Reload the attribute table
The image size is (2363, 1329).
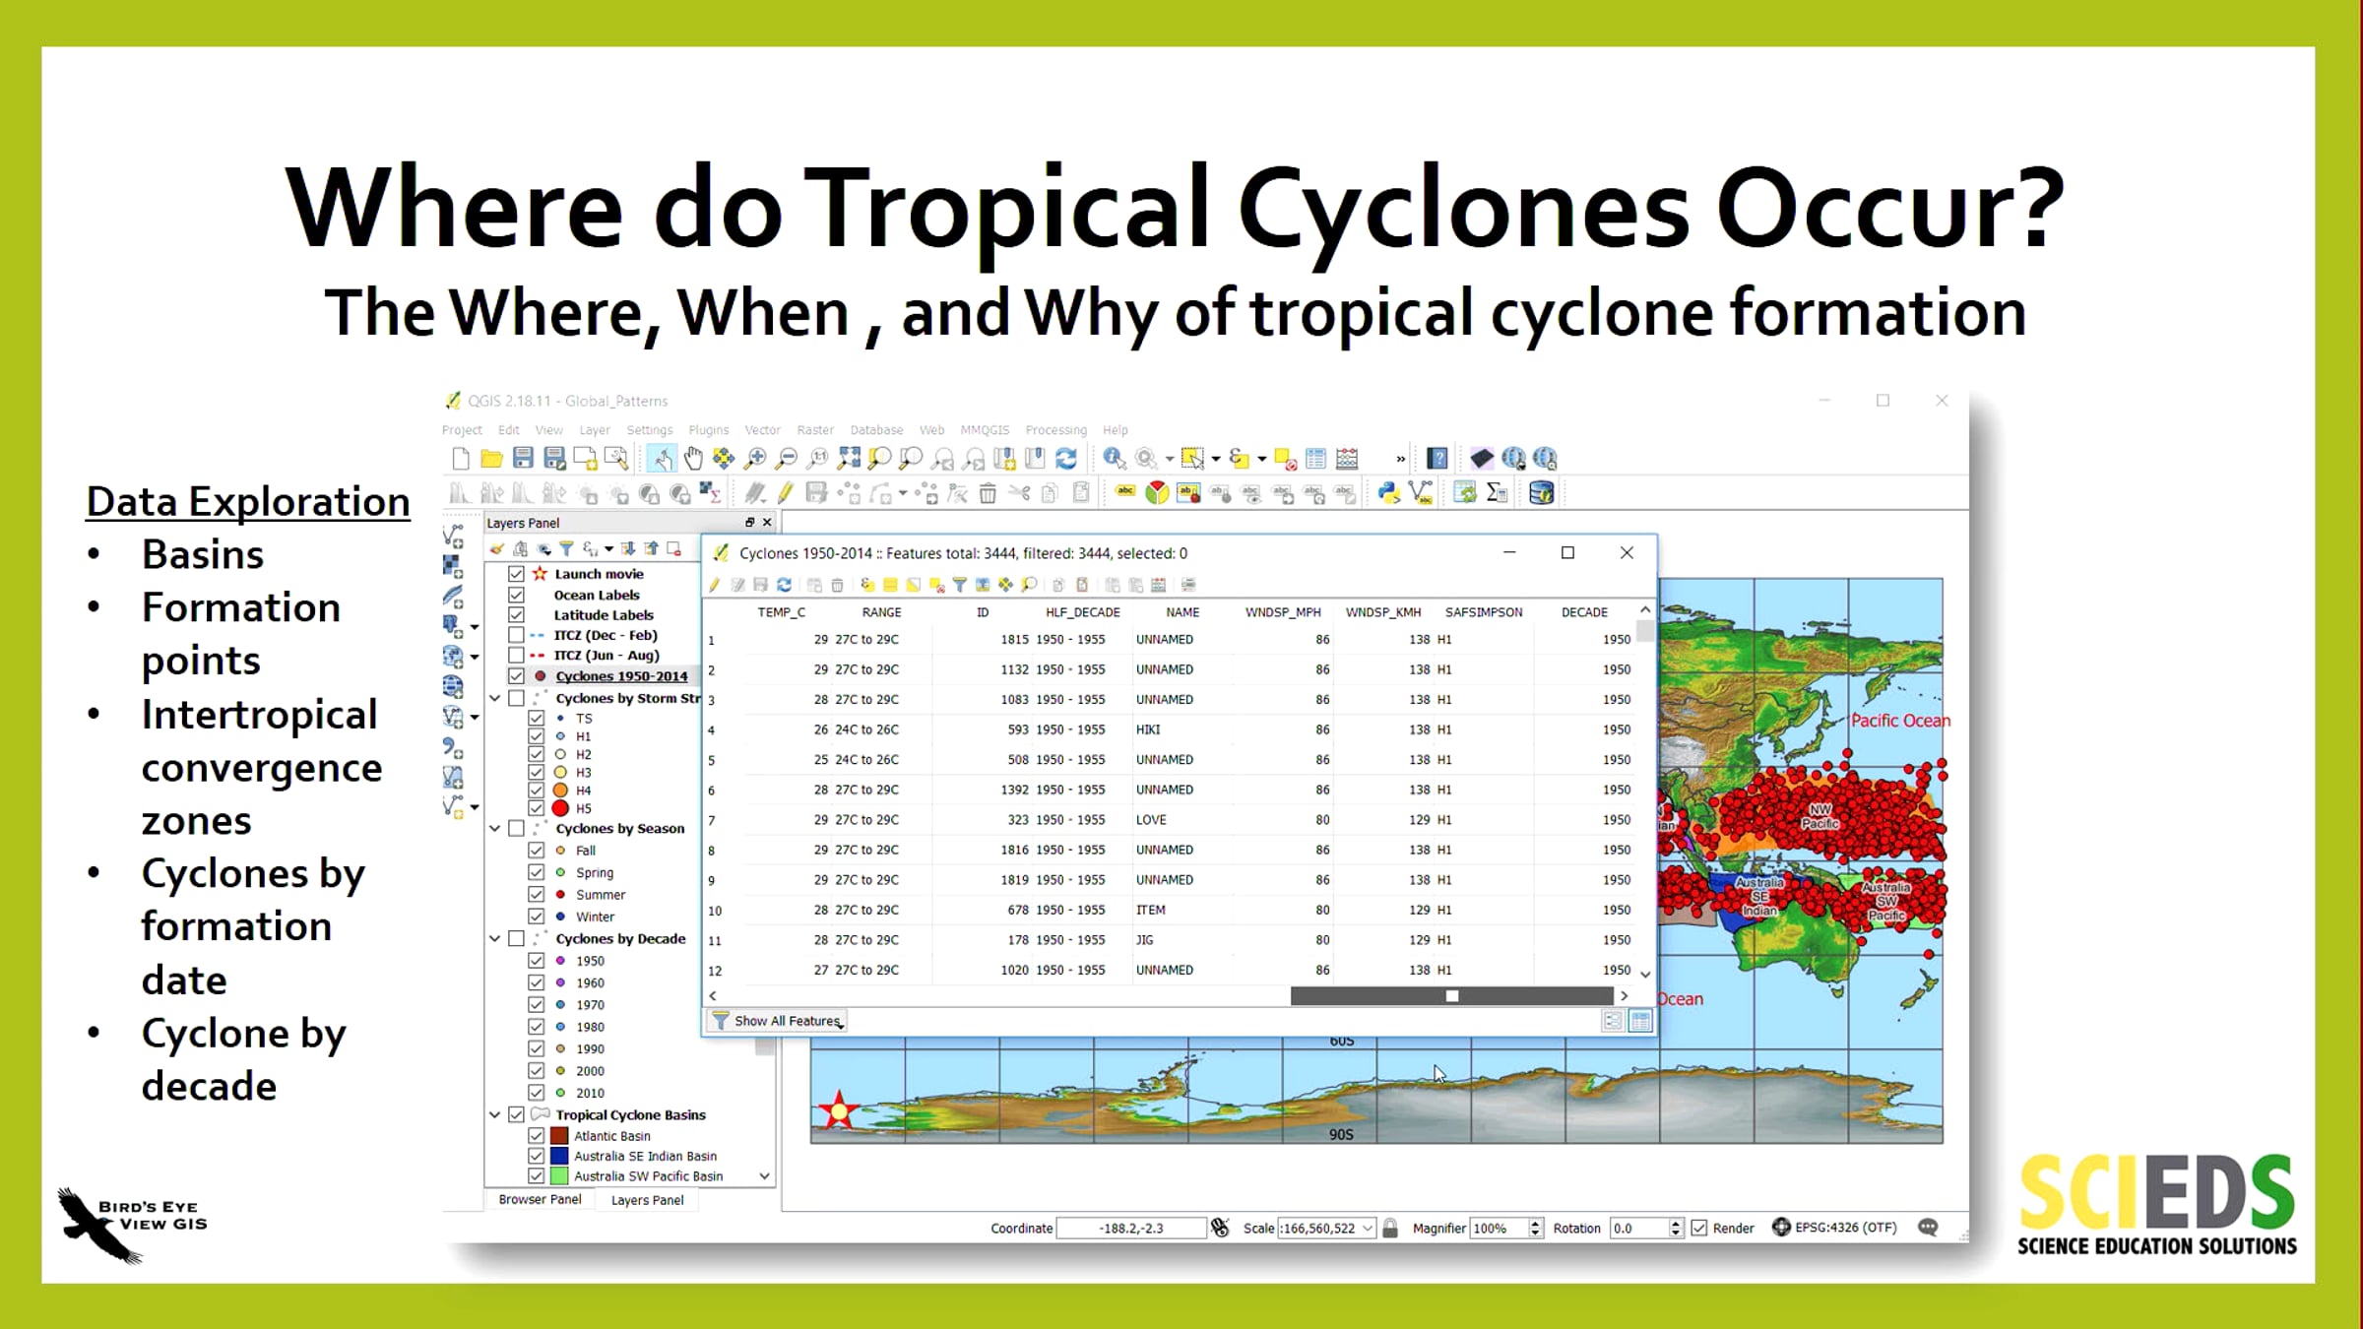785,585
